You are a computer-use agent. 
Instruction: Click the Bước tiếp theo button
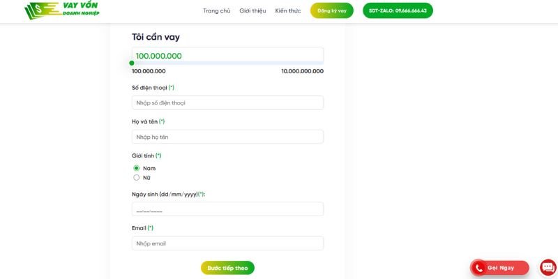click(228, 268)
